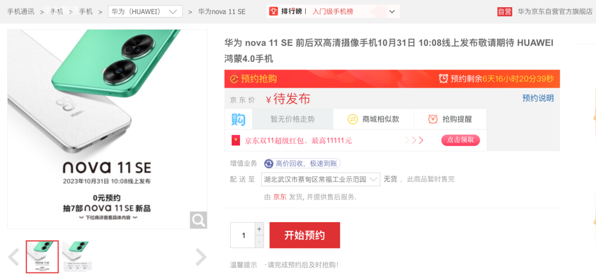Decrease quantity with the minus button
This screenshot has height=279, width=596.
[259, 242]
